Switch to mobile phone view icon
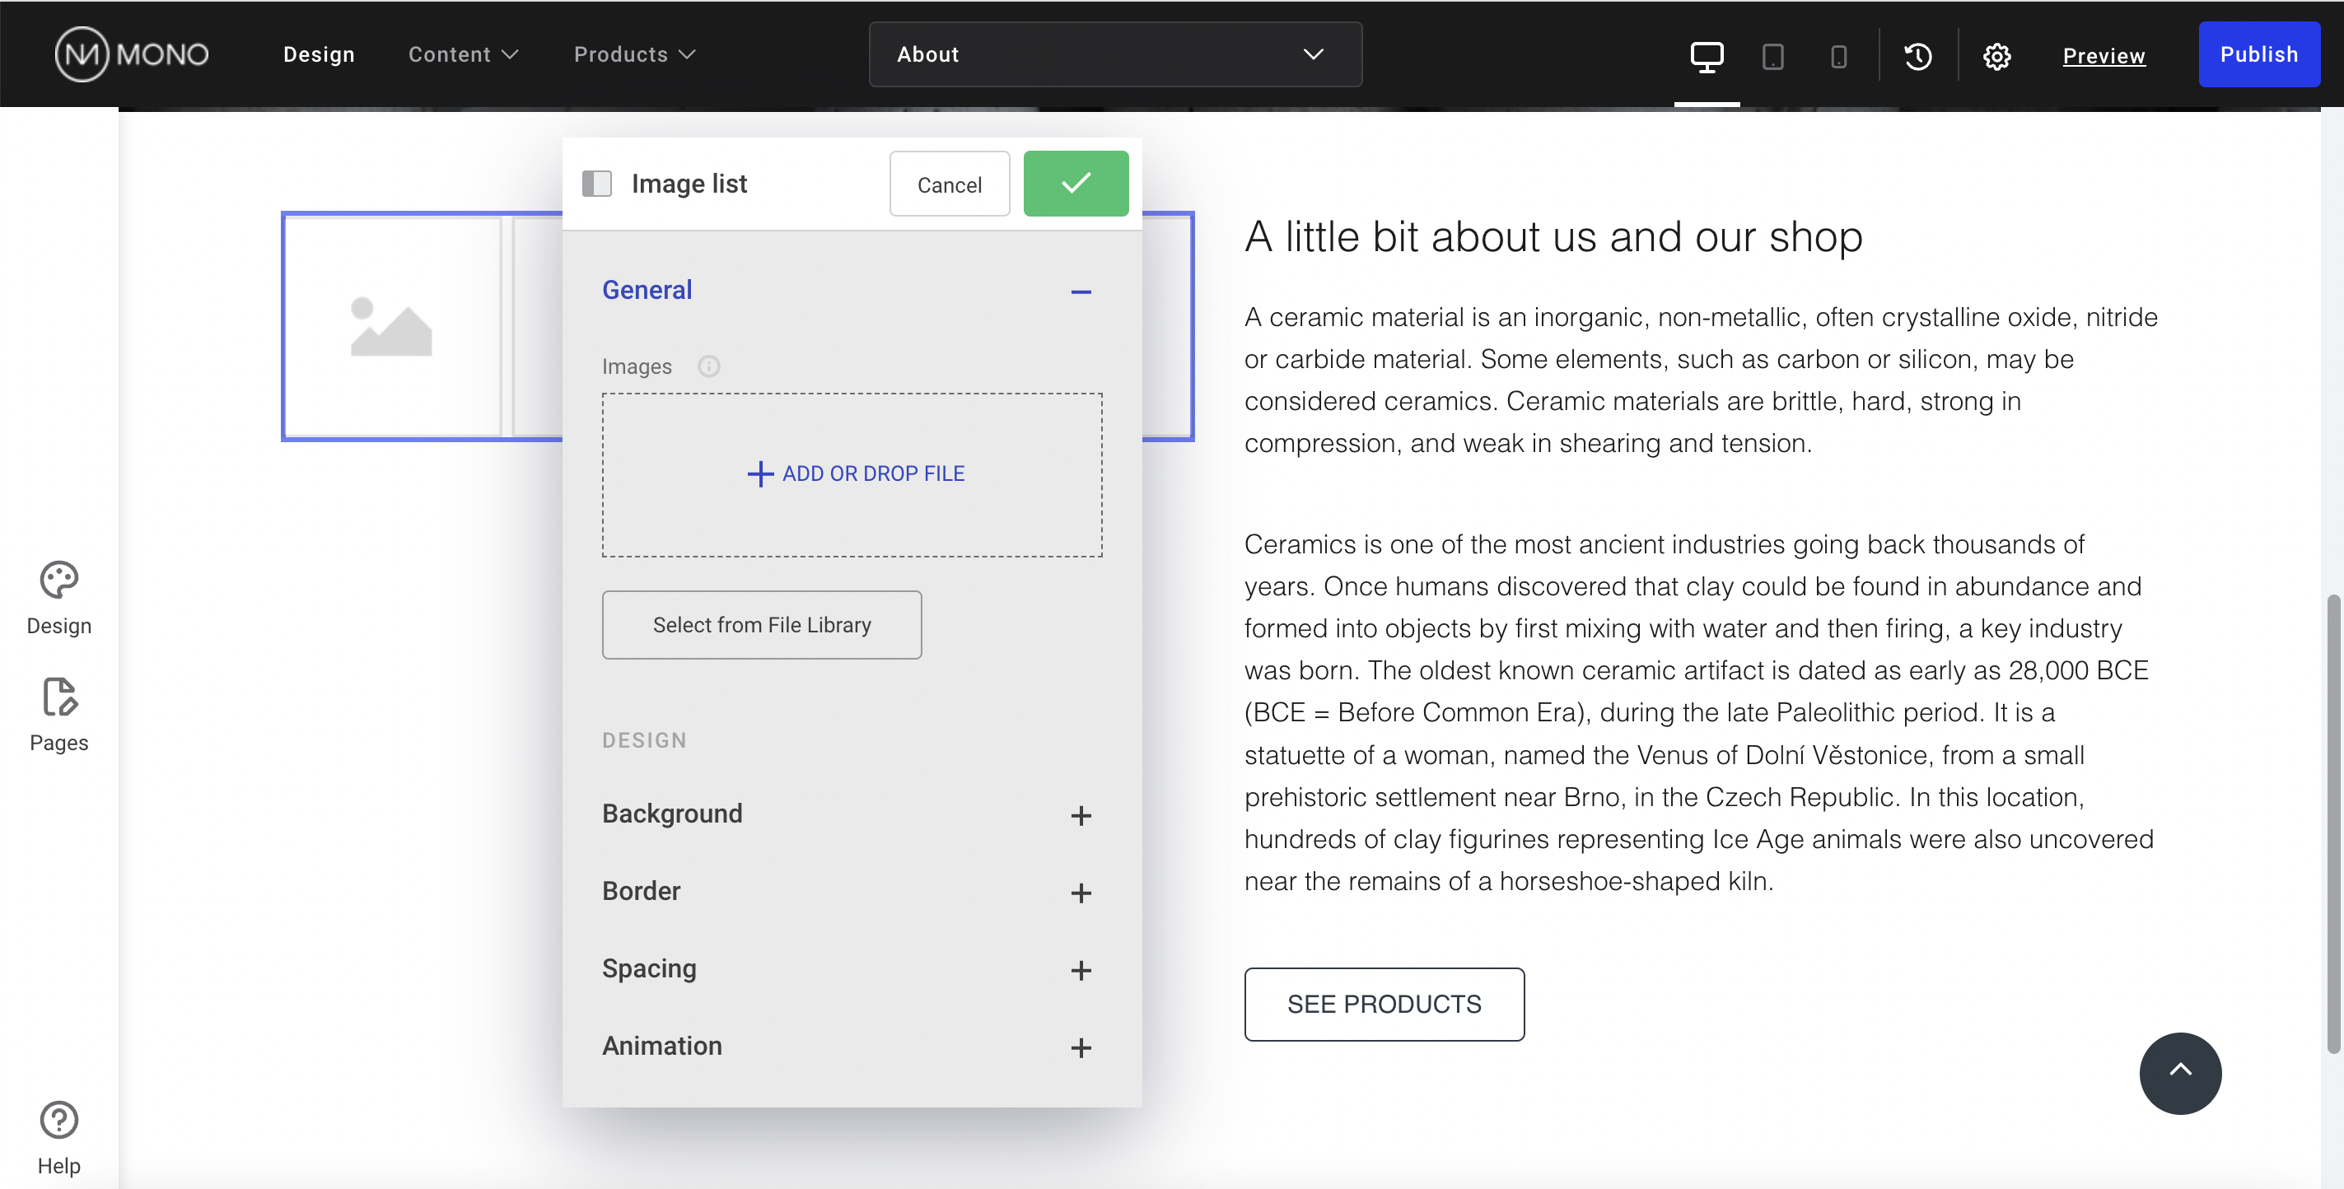The image size is (2344, 1189). (x=1838, y=56)
